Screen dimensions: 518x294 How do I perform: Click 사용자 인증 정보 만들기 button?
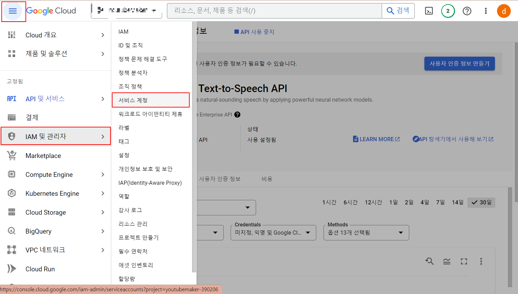[459, 64]
